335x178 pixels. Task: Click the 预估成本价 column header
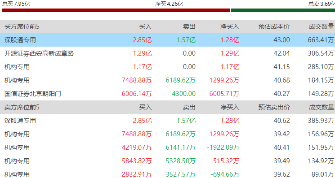coord(274,26)
